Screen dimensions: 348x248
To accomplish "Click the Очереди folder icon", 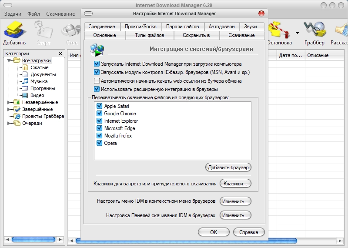I will click(x=17, y=123).
